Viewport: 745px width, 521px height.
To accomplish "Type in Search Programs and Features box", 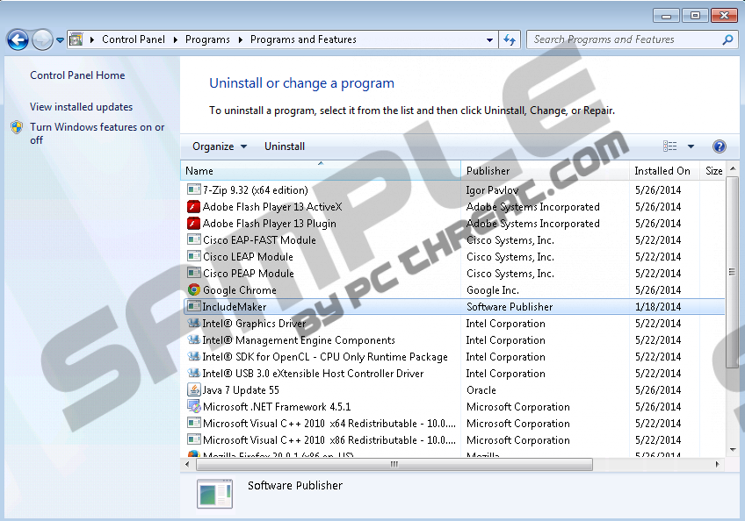I will tap(624, 39).
